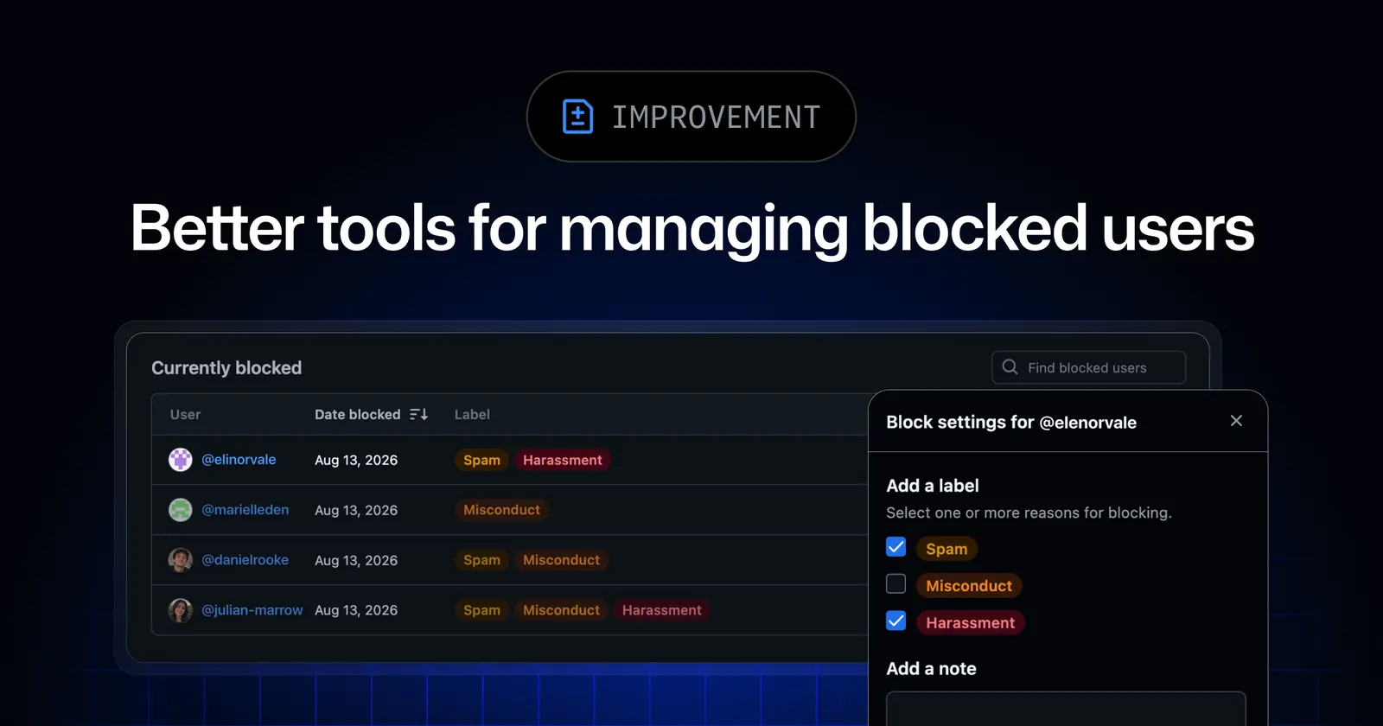Viewport: 1383px width, 726px height.
Task: Click blocked date in @julian-marrow row
Action: 356,610
